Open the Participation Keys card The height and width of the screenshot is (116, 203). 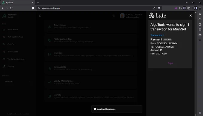point(91,40)
